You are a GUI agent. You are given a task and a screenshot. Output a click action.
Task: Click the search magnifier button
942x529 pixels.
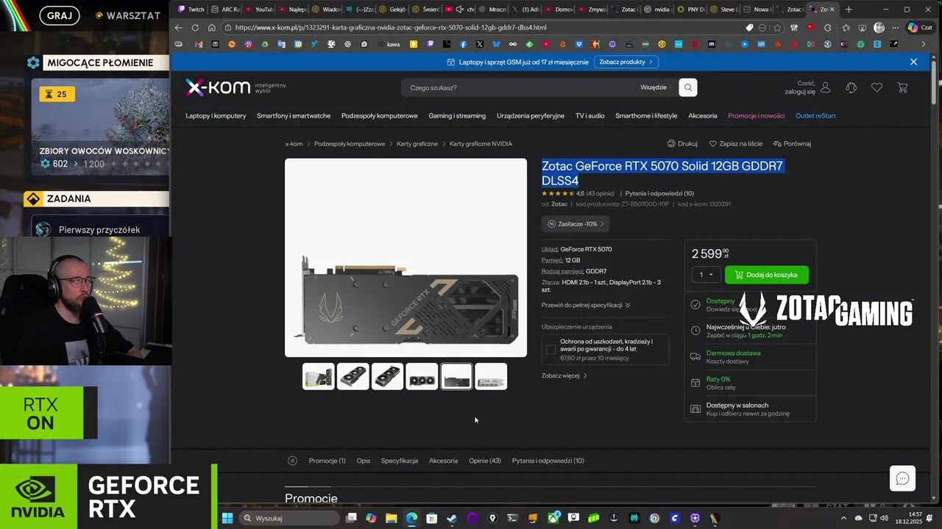pyautogui.click(x=687, y=87)
